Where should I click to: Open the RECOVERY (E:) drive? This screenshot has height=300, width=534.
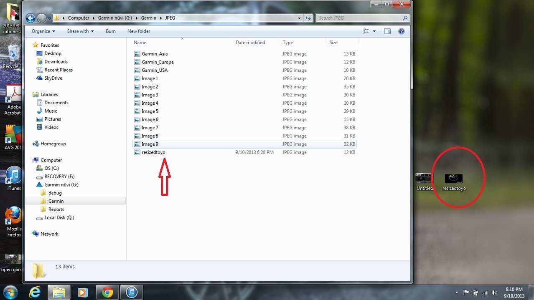click(x=59, y=176)
